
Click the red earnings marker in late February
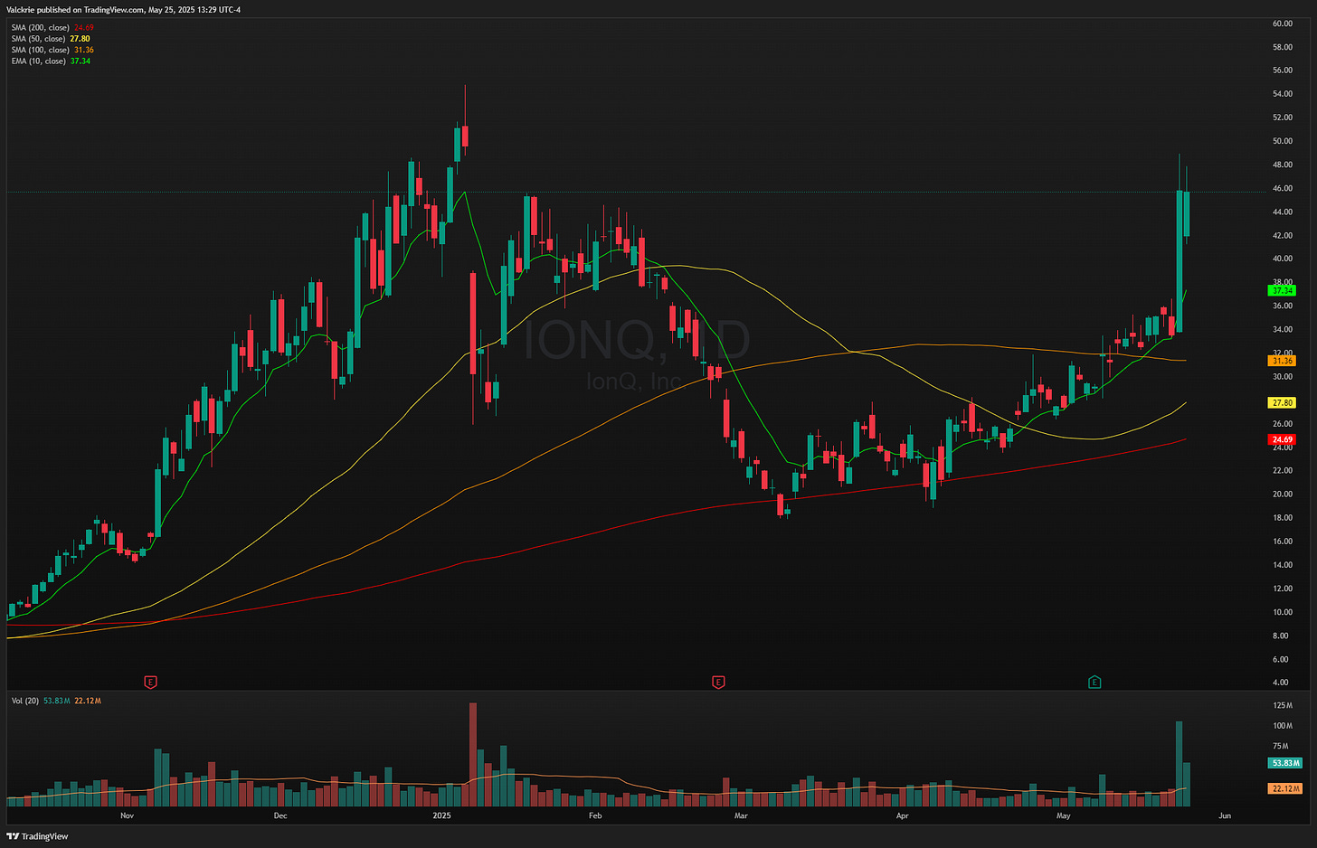pyautogui.click(x=718, y=682)
